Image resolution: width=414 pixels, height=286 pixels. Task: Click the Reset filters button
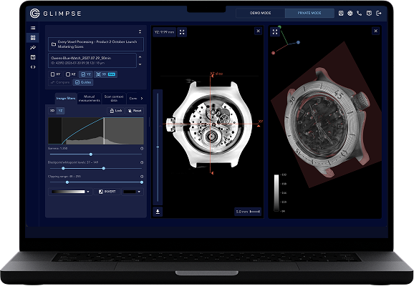tap(135, 111)
